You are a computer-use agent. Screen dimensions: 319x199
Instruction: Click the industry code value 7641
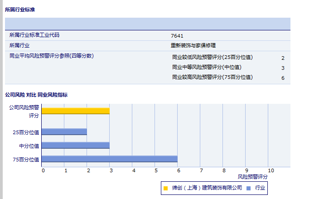point(177,35)
